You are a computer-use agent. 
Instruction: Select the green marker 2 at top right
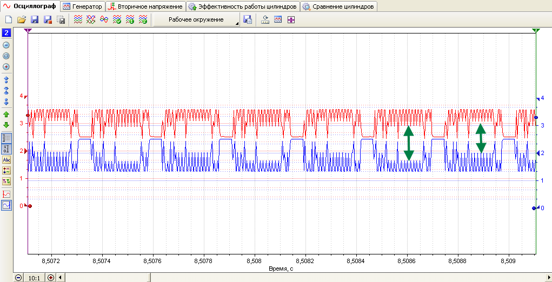coord(536,31)
